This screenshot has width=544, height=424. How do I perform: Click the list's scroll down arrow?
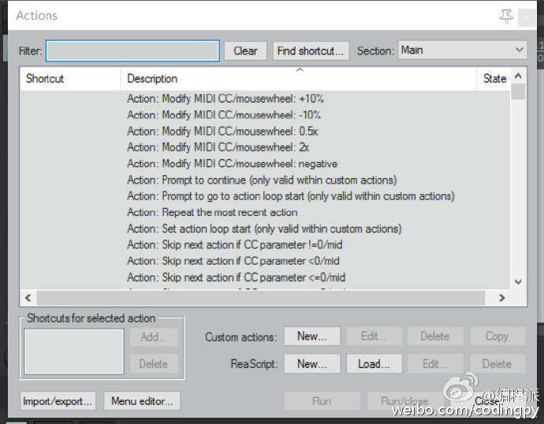[518, 281]
